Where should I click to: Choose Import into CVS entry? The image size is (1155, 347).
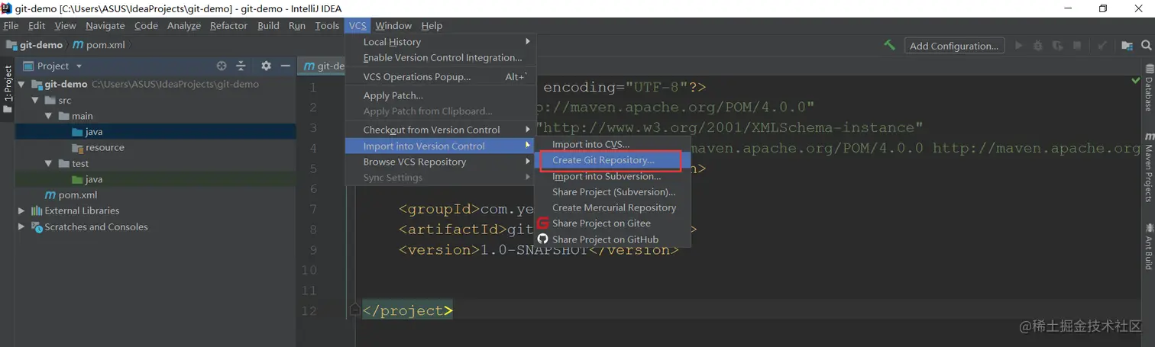click(x=613, y=144)
